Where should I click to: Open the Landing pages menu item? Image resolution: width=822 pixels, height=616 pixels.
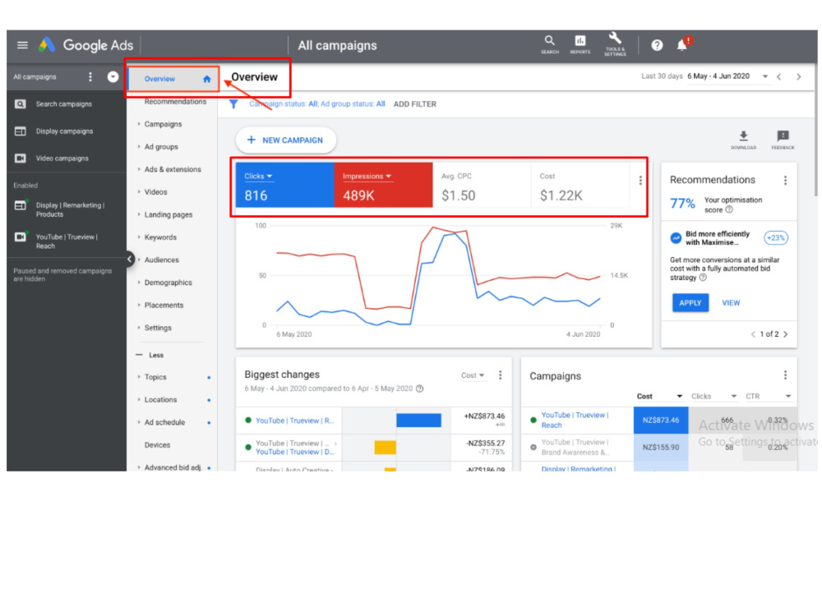[169, 214]
